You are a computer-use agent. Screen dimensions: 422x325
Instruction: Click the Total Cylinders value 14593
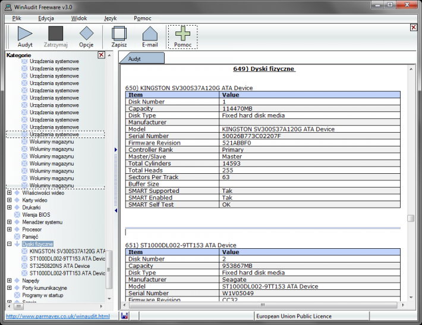click(231, 163)
